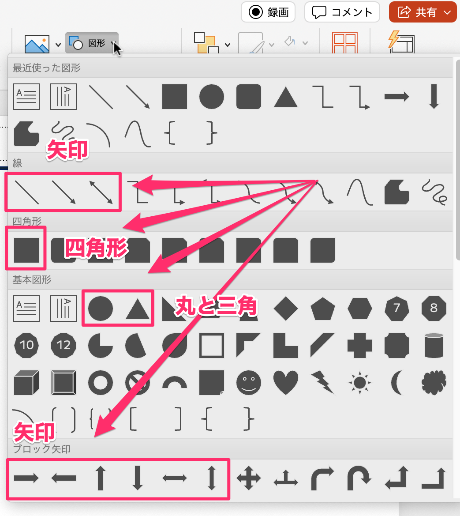Choose the pentagon shape
Viewport: 460px width, 516px height.
pyautogui.click(x=323, y=309)
